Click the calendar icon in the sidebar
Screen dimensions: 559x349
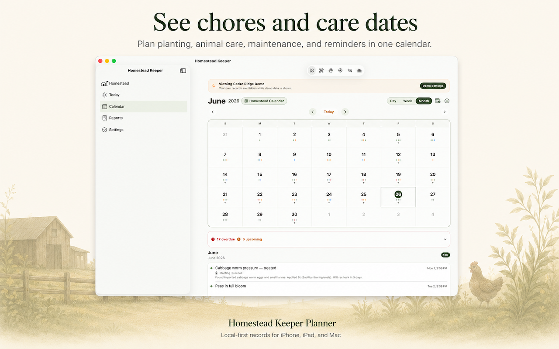[x=104, y=106]
